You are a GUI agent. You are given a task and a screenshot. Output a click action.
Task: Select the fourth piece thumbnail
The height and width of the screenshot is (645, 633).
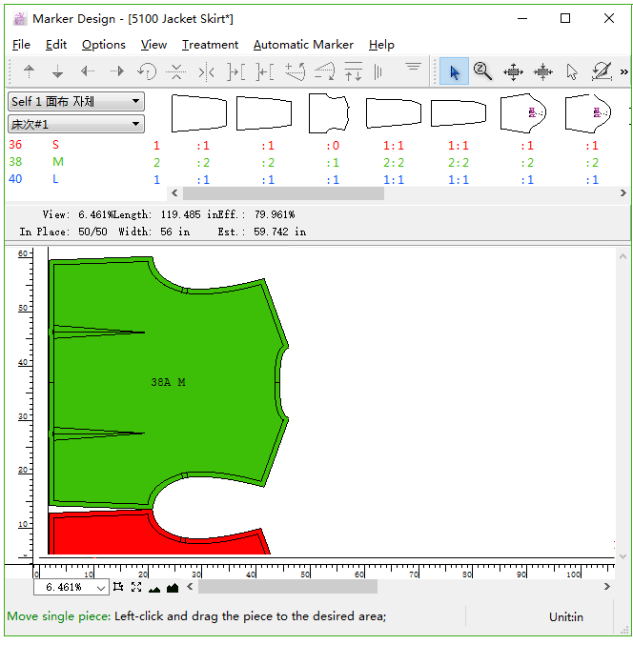[x=394, y=113]
